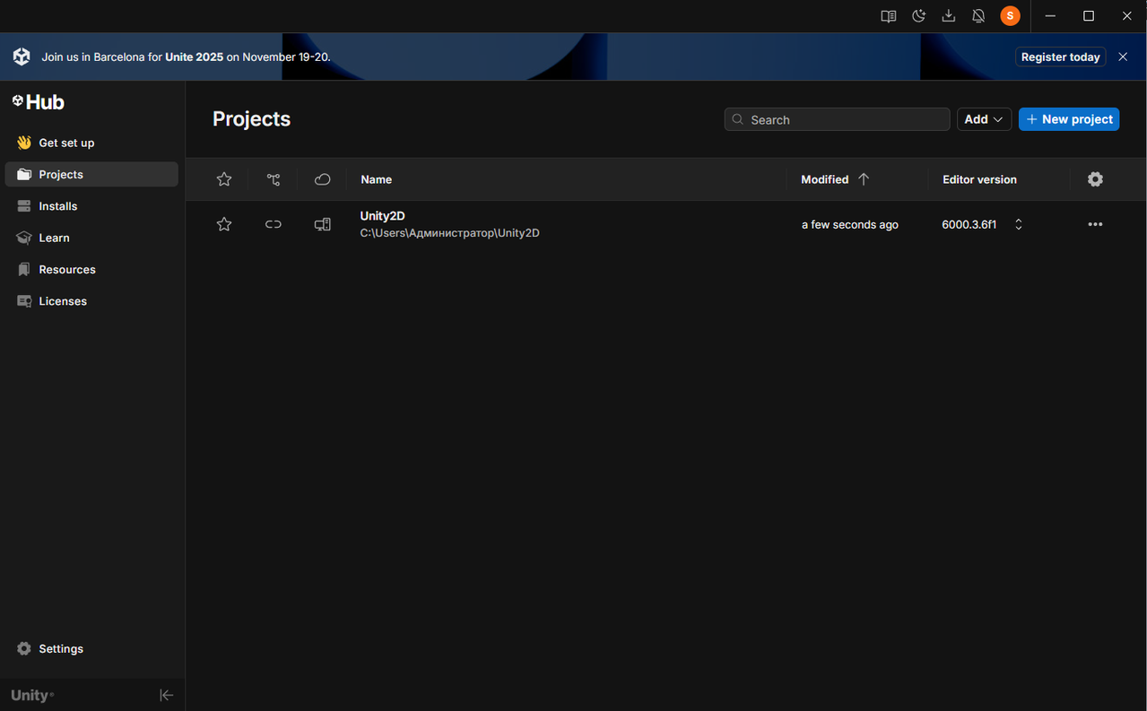This screenshot has height=711, width=1147.
Task: Open Licenses in the sidebar
Action: point(91,301)
